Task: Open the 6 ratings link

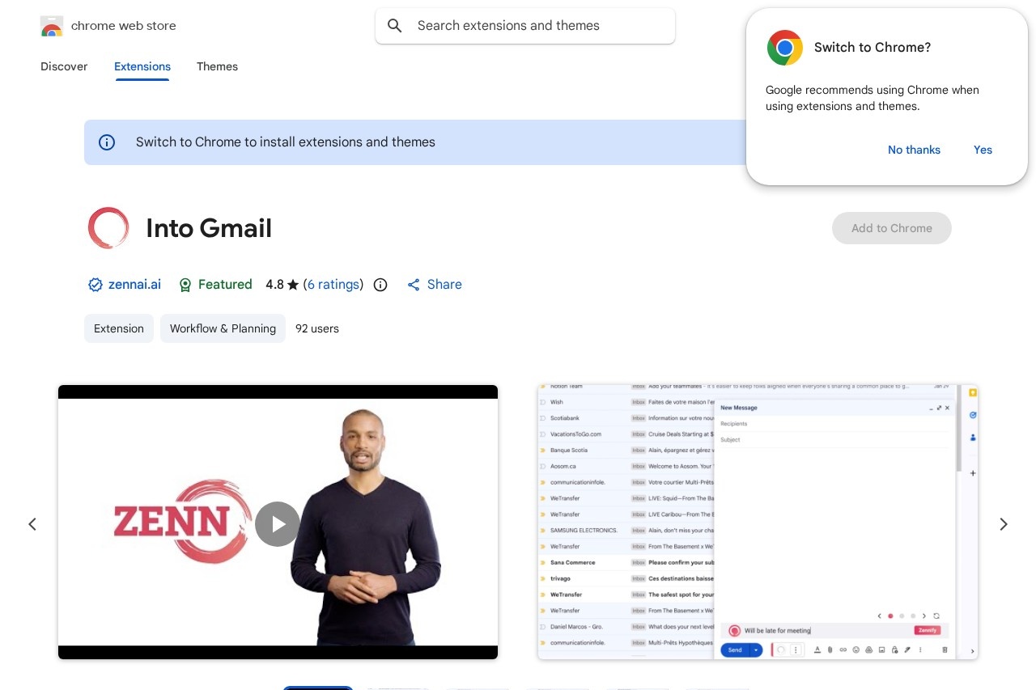Action: tap(333, 285)
